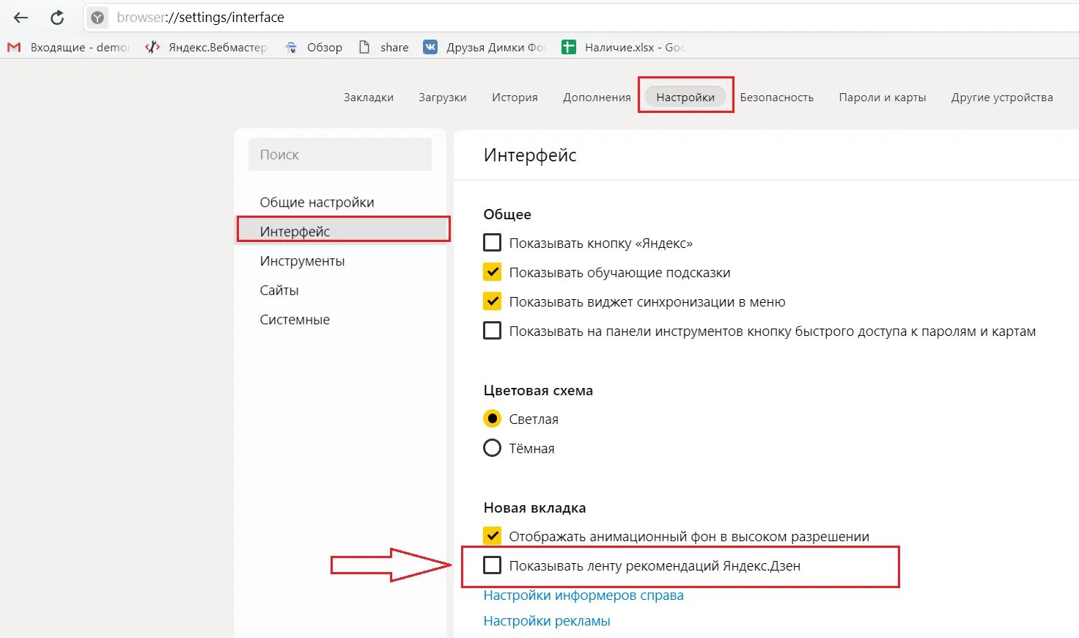The width and height of the screenshot is (1079, 638).
Task: Select the Светлая color scheme radio
Action: point(493,419)
